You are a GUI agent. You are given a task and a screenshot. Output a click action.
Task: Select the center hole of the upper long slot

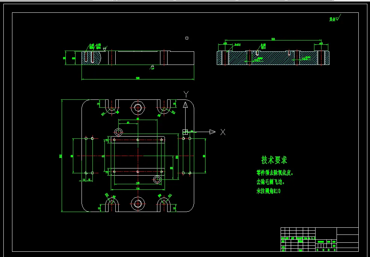(138, 140)
